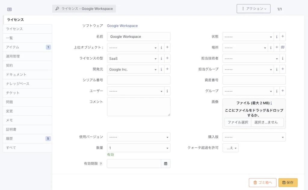Image resolution: width=308 pixels, height=190 pixels.
Task: Click info icon for 開発元 field
Action: 161,69
